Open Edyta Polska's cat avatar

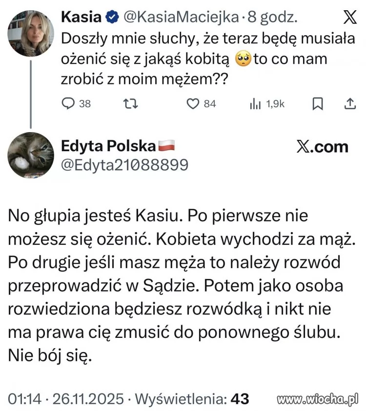tap(31, 154)
